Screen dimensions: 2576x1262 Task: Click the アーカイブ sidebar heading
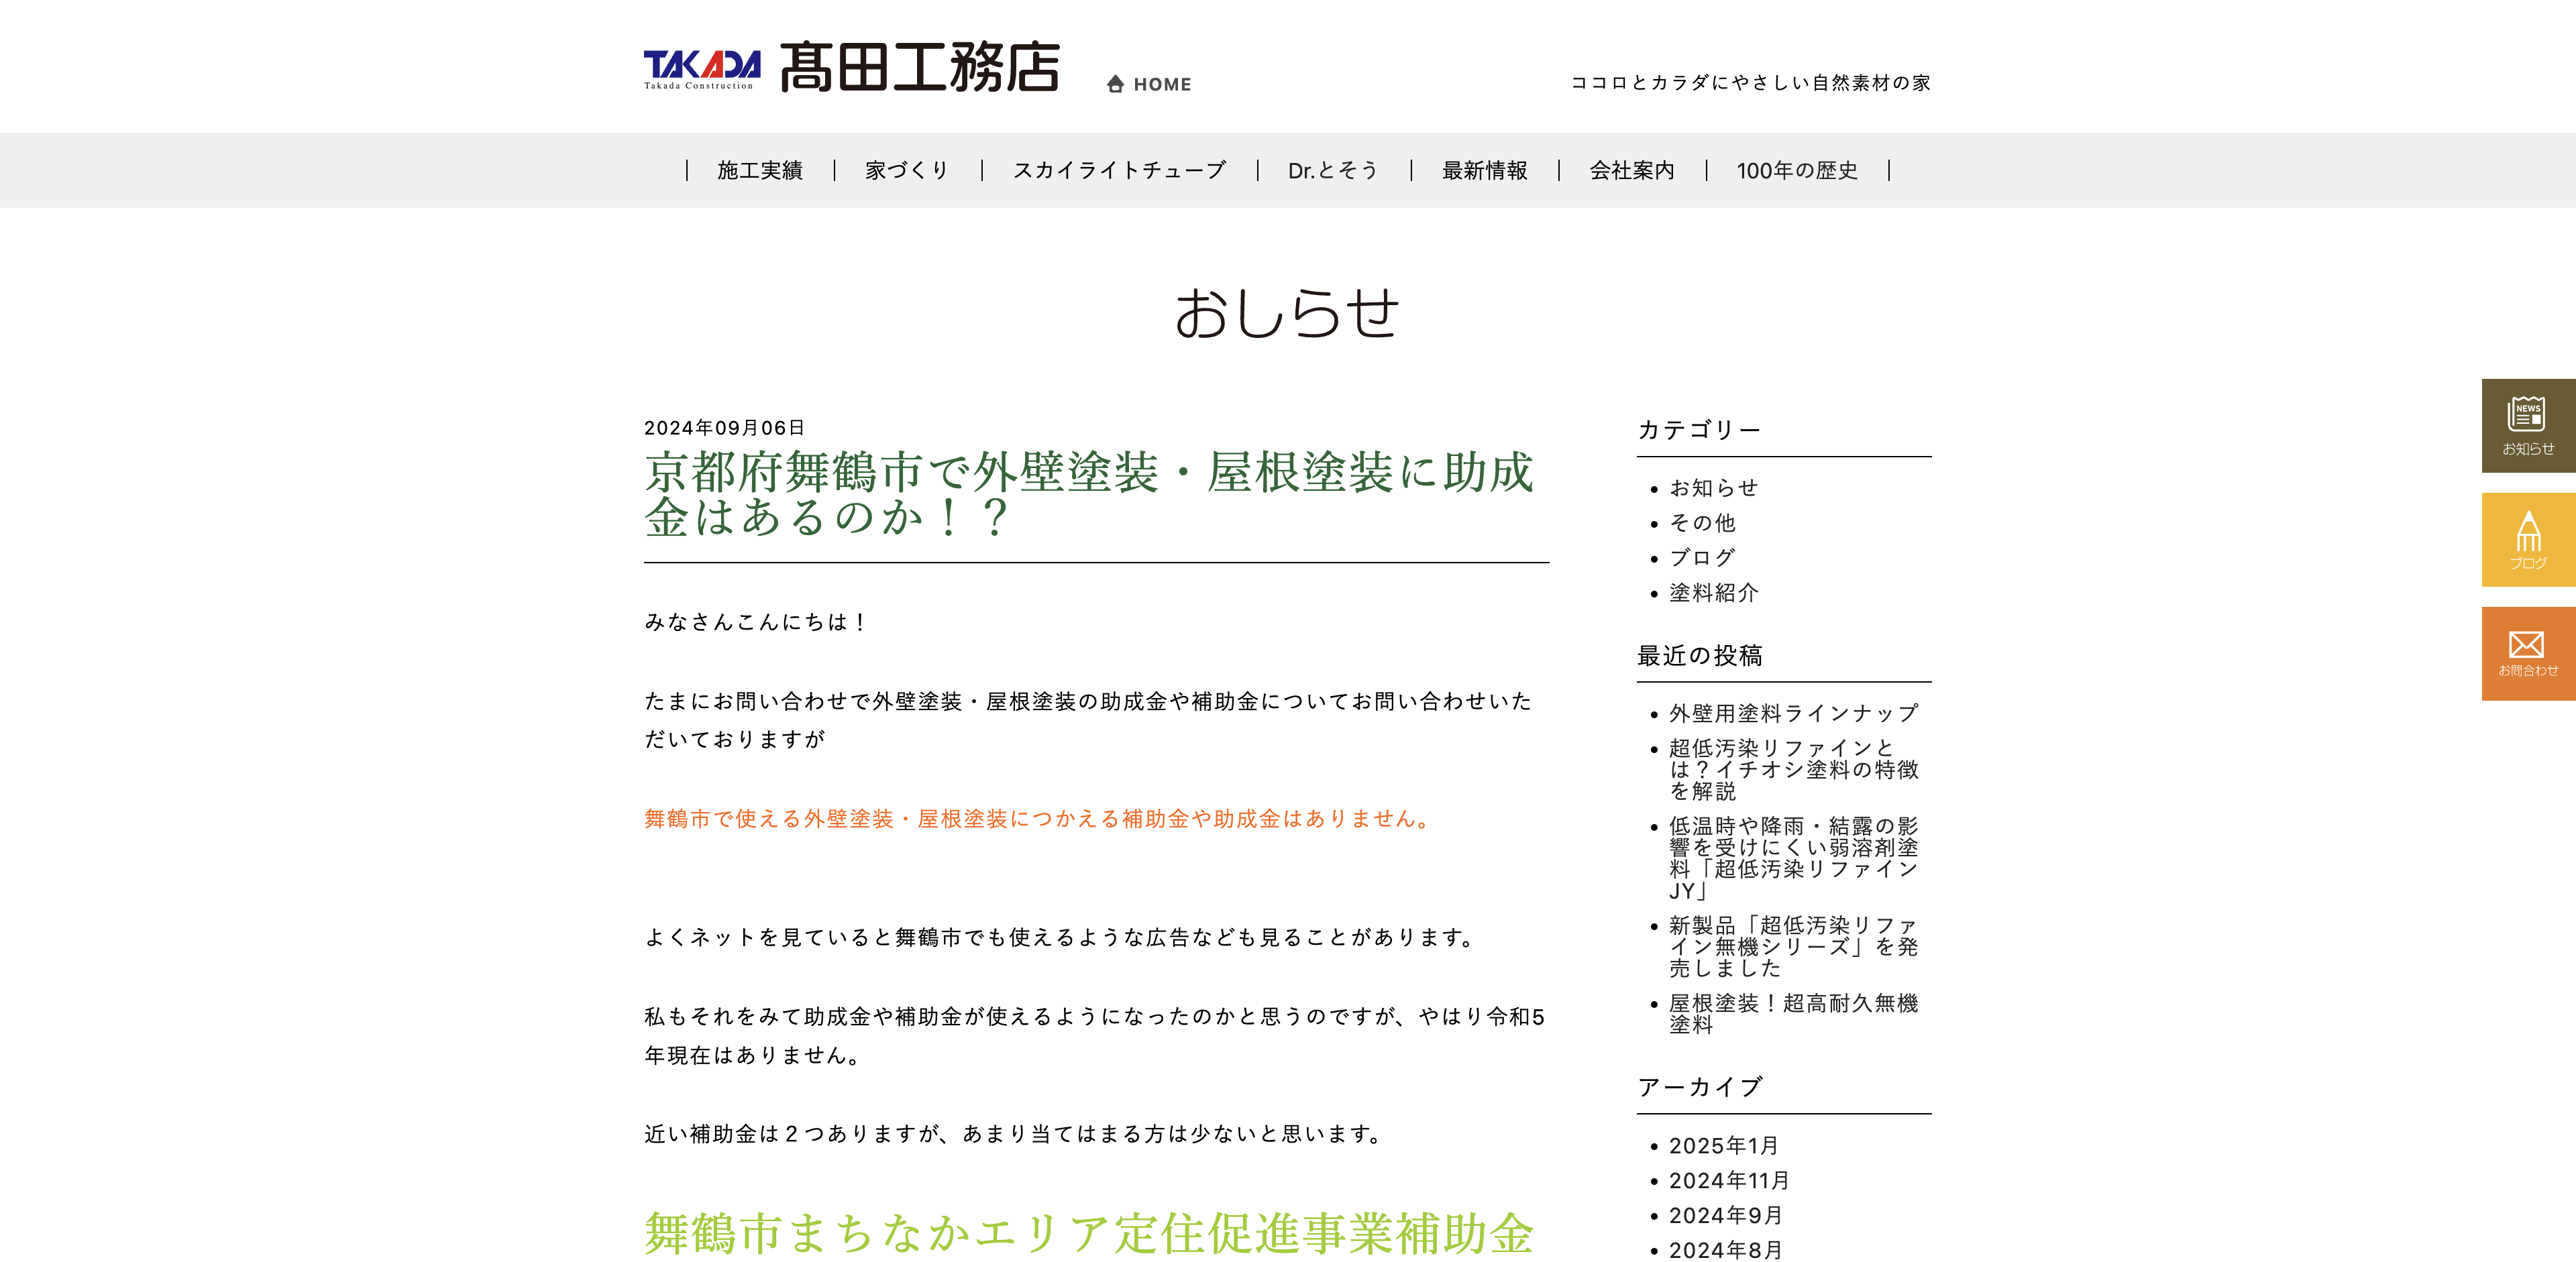1699,1087
